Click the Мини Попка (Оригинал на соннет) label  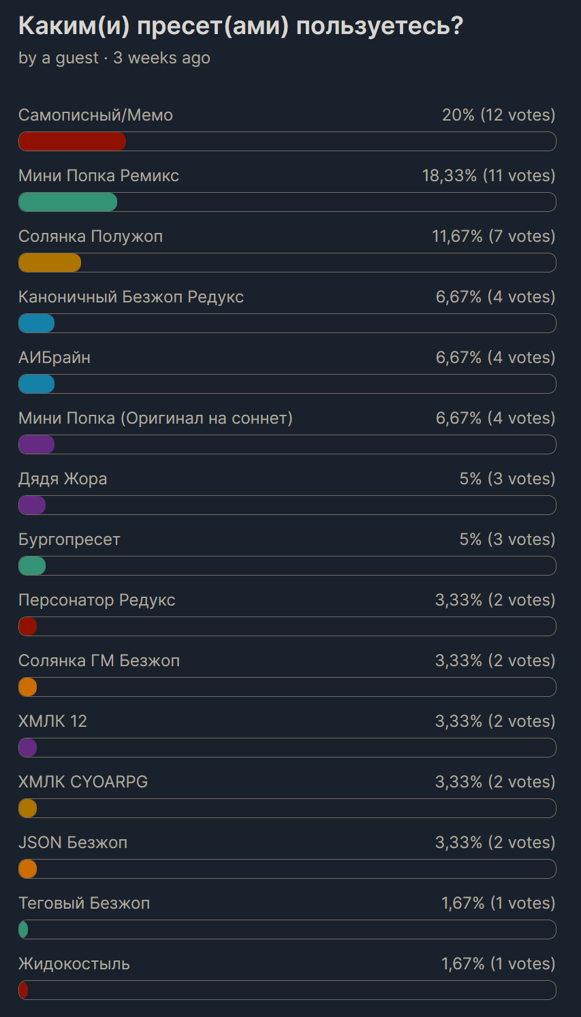point(155,418)
